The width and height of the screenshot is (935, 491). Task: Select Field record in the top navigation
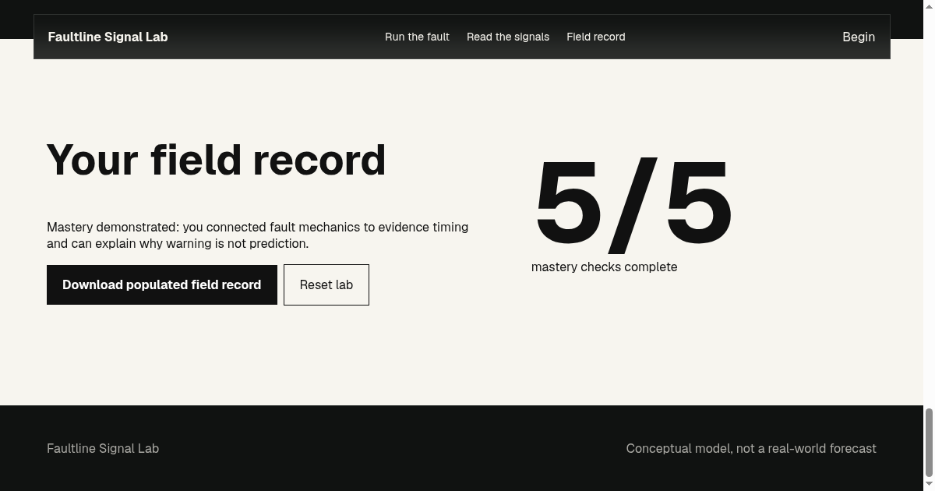[596, 37]
